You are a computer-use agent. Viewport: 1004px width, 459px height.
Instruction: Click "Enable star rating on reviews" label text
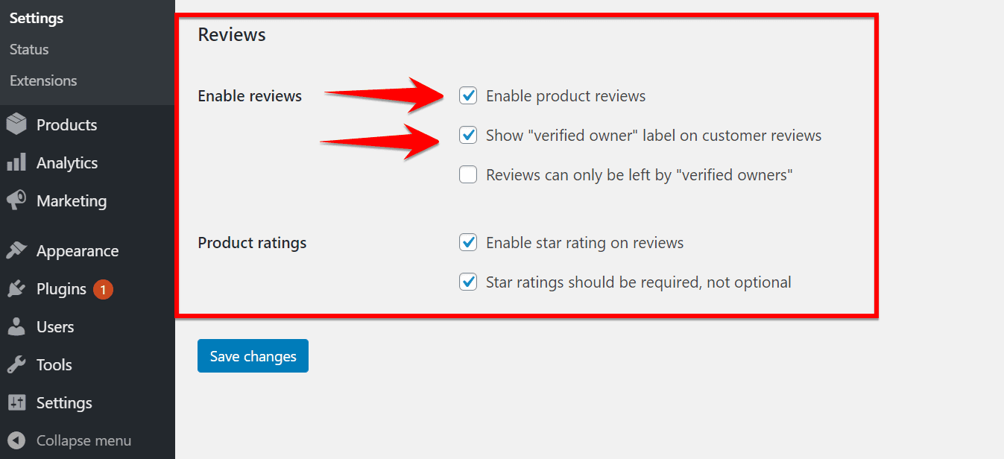point(585,243)
